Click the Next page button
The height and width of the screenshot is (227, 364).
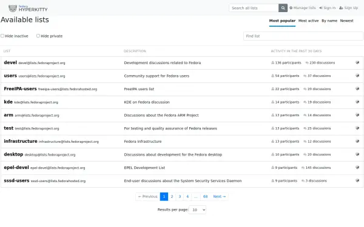click(220, 196)
